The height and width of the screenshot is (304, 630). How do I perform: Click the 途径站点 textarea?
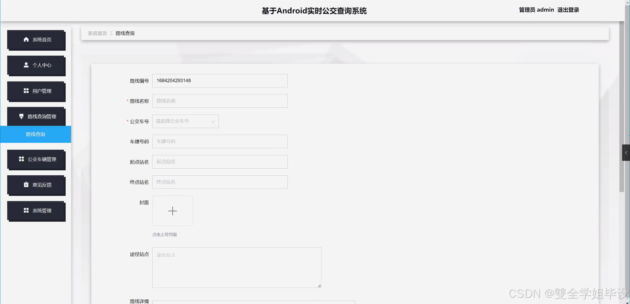(236, 267)
